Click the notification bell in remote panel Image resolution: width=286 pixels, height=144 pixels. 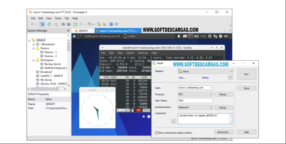179,36
